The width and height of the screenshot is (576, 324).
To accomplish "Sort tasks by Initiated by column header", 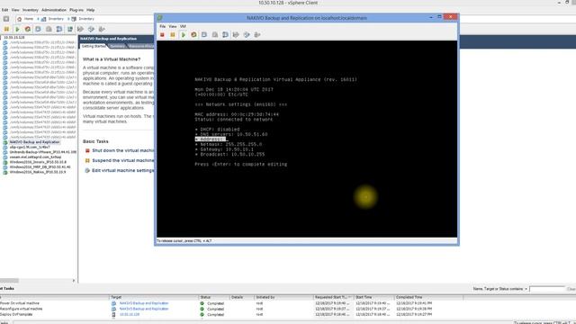I will click(x=283, y=297).
